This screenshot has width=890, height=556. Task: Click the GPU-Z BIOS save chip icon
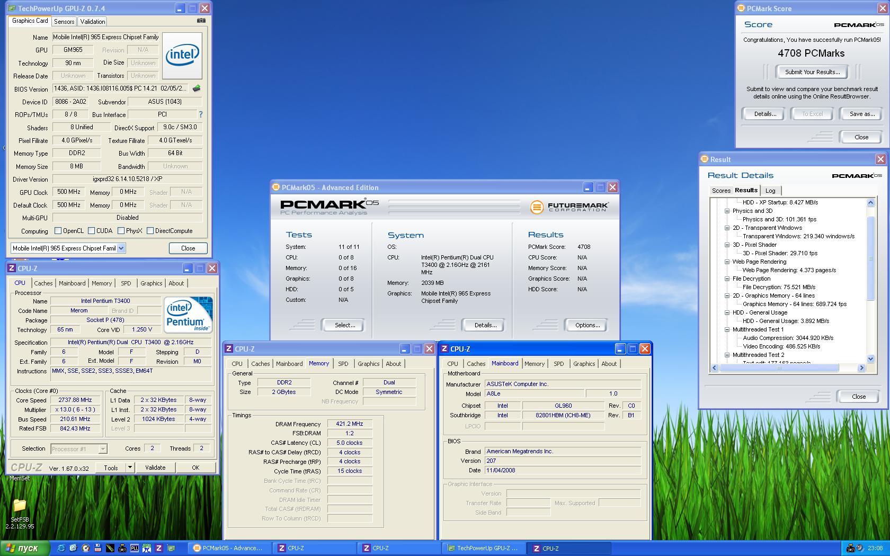(x=197, y=88)
